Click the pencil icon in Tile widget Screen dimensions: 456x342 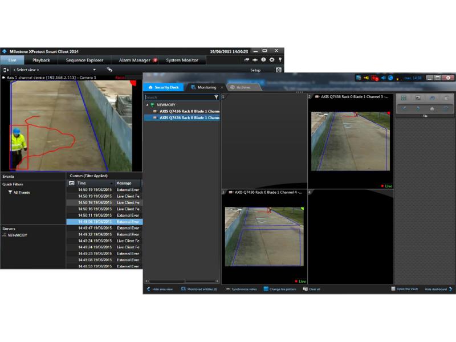click(x=404, y=108)
